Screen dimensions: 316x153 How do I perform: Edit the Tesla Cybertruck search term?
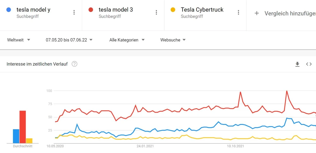[202, 10]
